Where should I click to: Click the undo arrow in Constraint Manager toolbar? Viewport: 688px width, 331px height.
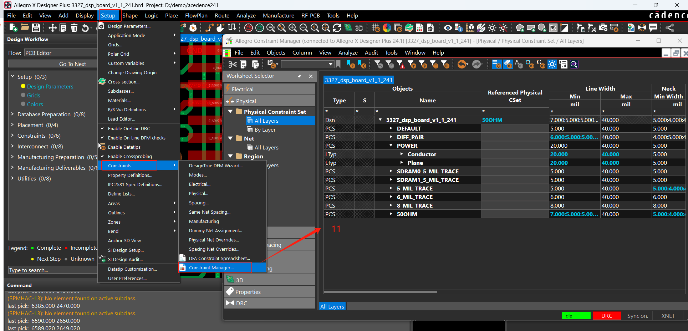[x=462, y=64]
